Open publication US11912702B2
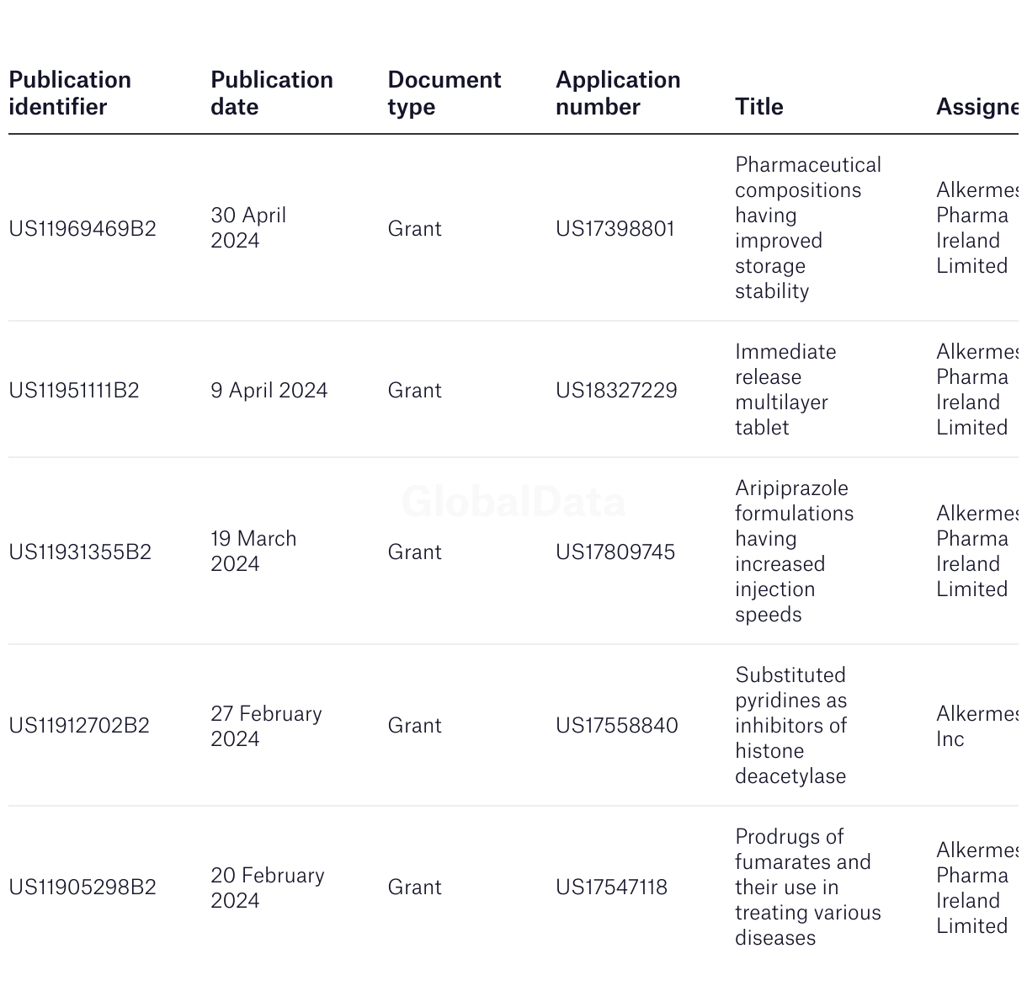Viewport: 1027px width, 1002px height. (79, 726)
